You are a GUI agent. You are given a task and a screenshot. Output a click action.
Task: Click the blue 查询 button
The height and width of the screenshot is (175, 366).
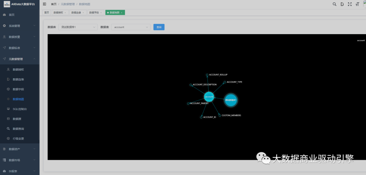point(159,27)
